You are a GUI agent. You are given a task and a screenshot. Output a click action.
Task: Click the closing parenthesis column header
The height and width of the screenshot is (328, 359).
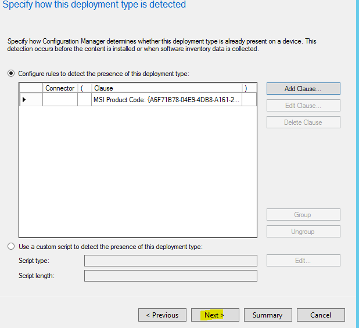246,88
